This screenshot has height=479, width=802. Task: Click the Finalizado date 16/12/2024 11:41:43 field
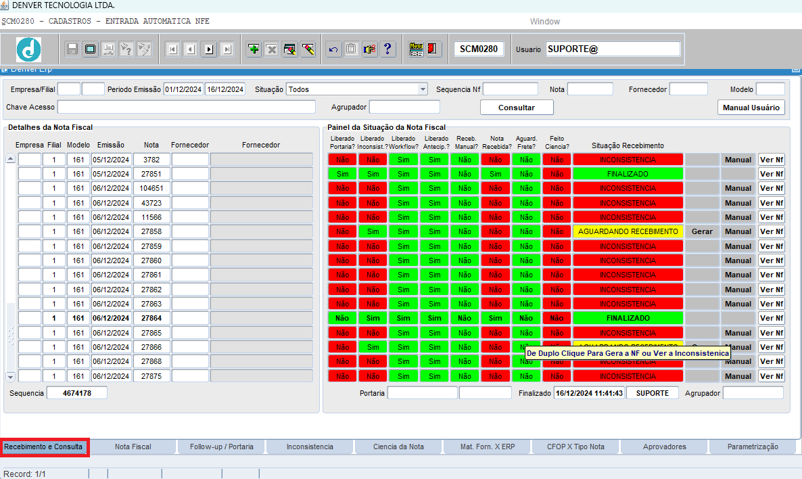[589, 393]
